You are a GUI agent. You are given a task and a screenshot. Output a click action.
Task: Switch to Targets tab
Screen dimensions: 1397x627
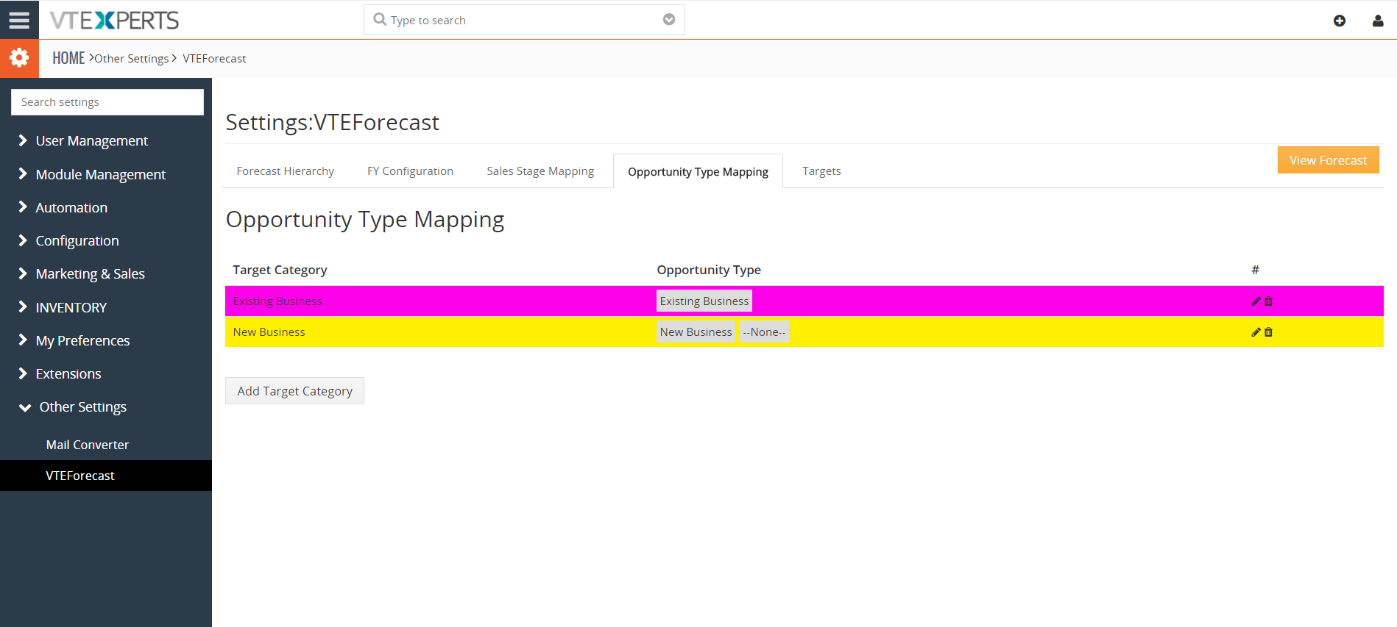click(x=821, y=171)
